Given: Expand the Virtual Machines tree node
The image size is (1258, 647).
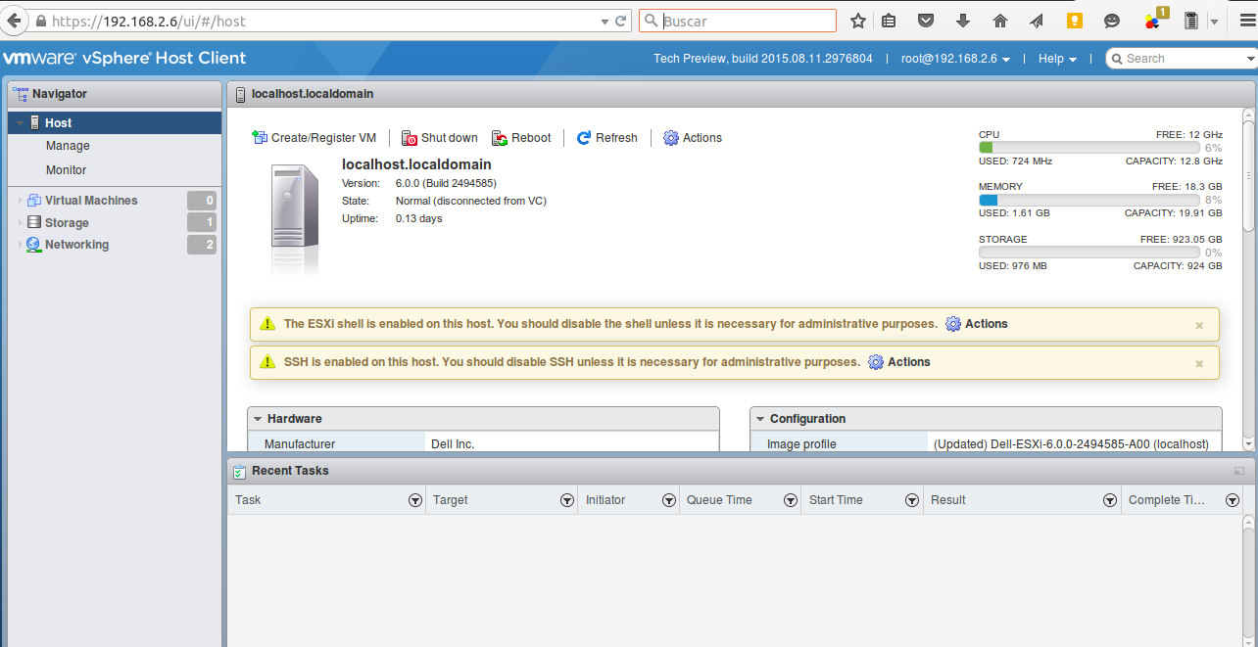Looking at the screenshot, I should (x=20, y=201).
